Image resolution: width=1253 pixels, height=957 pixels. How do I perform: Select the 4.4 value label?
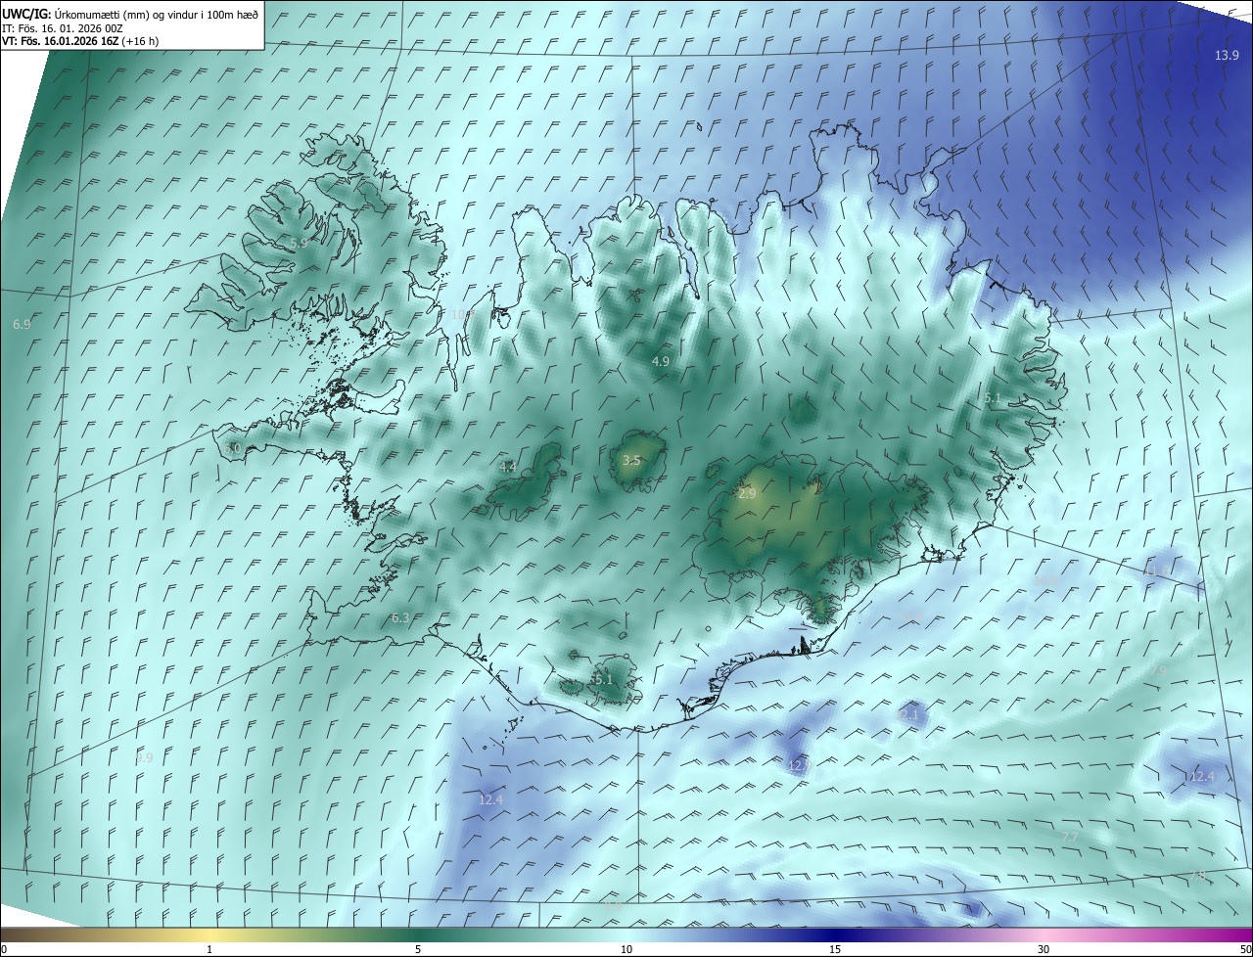click(508, 468)
